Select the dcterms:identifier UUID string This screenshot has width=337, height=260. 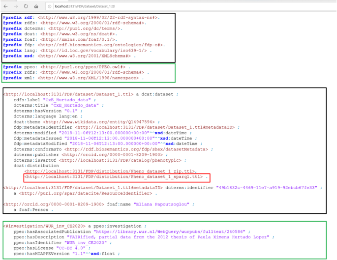(267, 188)
